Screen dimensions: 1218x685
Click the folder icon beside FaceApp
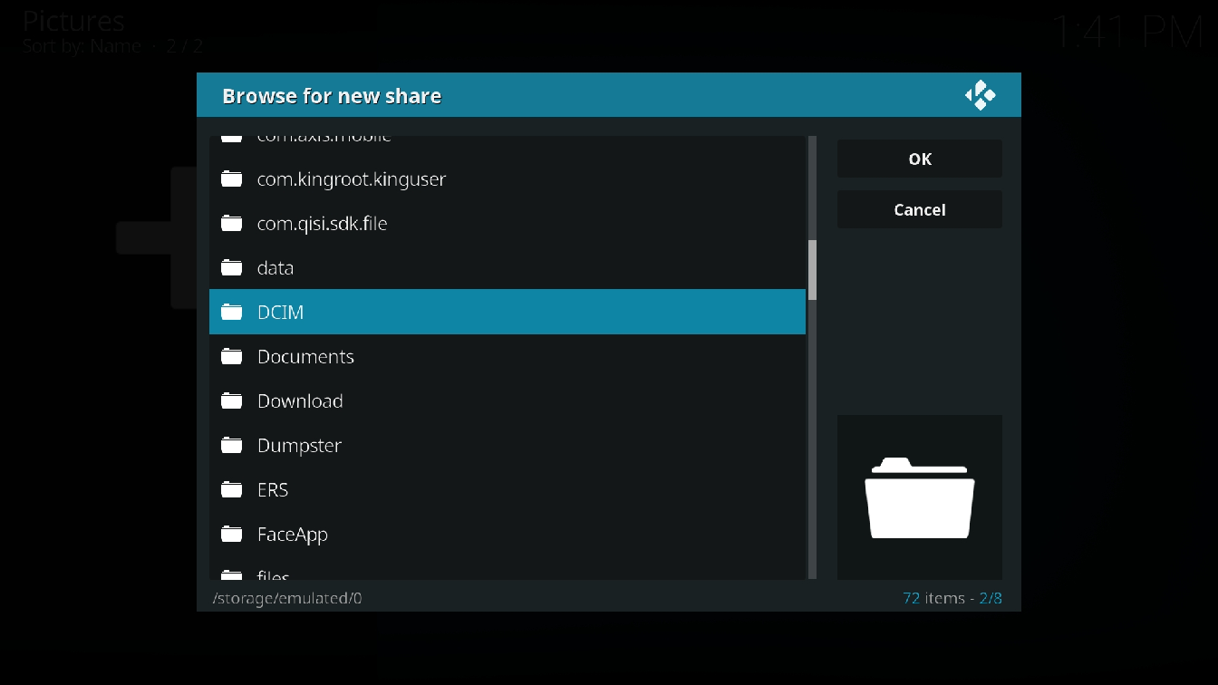pos(232,534)
